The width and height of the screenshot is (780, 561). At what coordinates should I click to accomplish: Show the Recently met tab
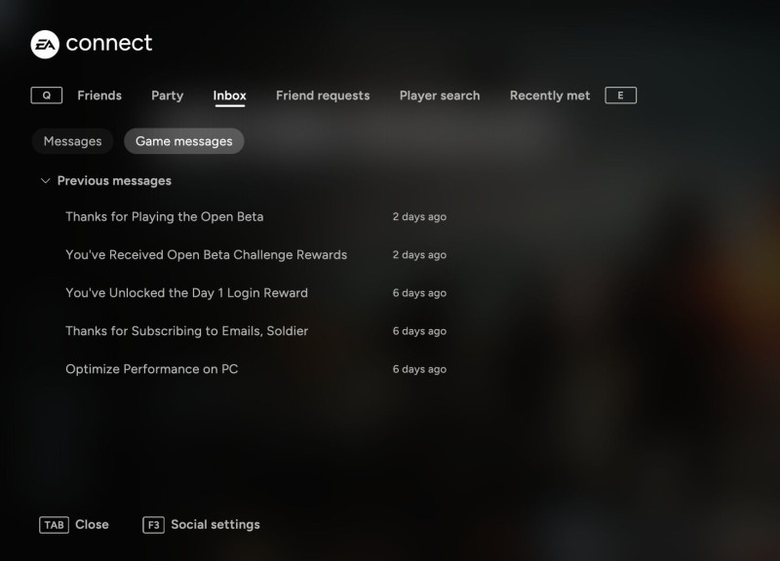(550, 95)
